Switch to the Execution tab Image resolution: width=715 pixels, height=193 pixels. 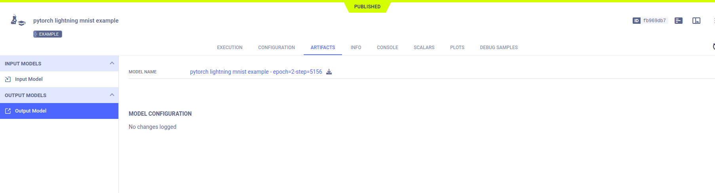click(x=230, y=48)
